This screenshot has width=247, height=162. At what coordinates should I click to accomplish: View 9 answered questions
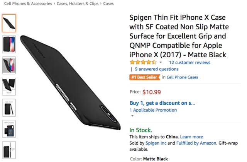click(x=156, y=69)
